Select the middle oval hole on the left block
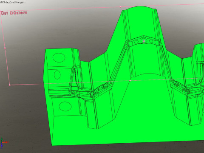This screenshot has height=153, width=204. click(57, 75)
